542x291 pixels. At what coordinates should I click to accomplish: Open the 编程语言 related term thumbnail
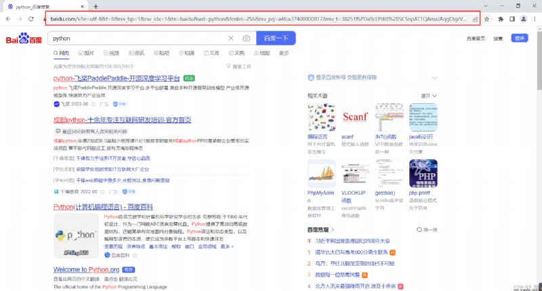point(321,117)
